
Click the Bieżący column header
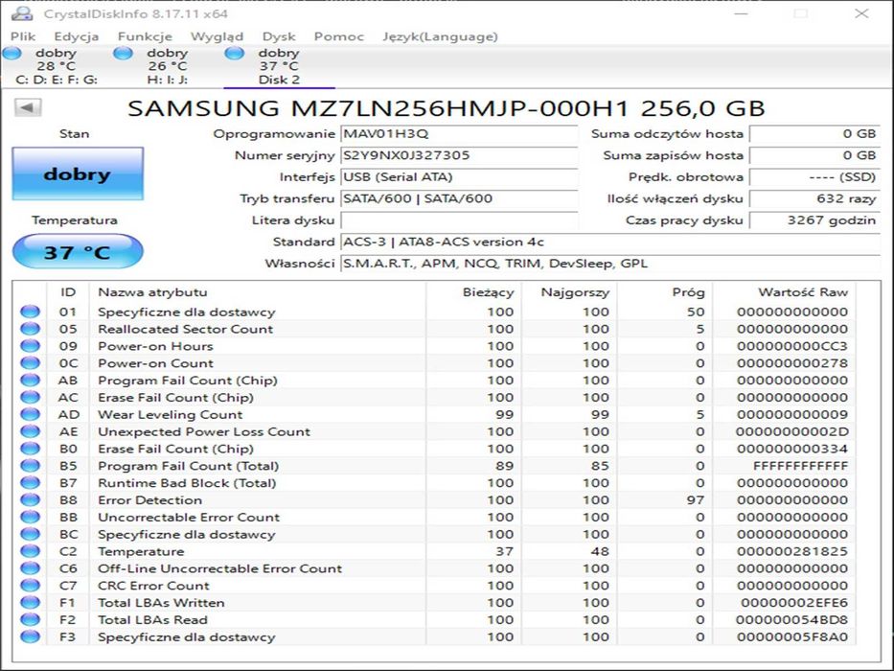tap(473, 292)
